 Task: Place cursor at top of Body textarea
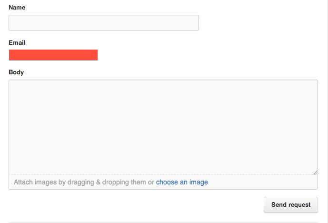click(x=163, y=86)
